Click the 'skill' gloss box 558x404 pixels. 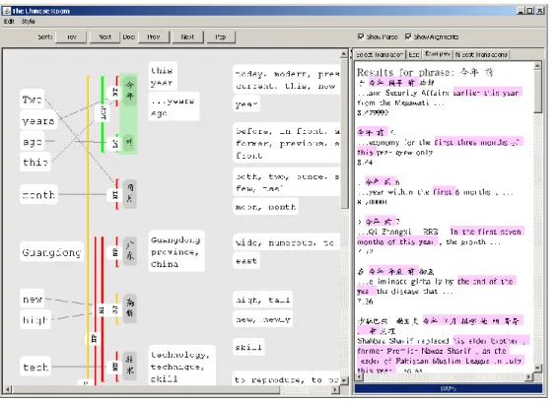coord(248,347)
